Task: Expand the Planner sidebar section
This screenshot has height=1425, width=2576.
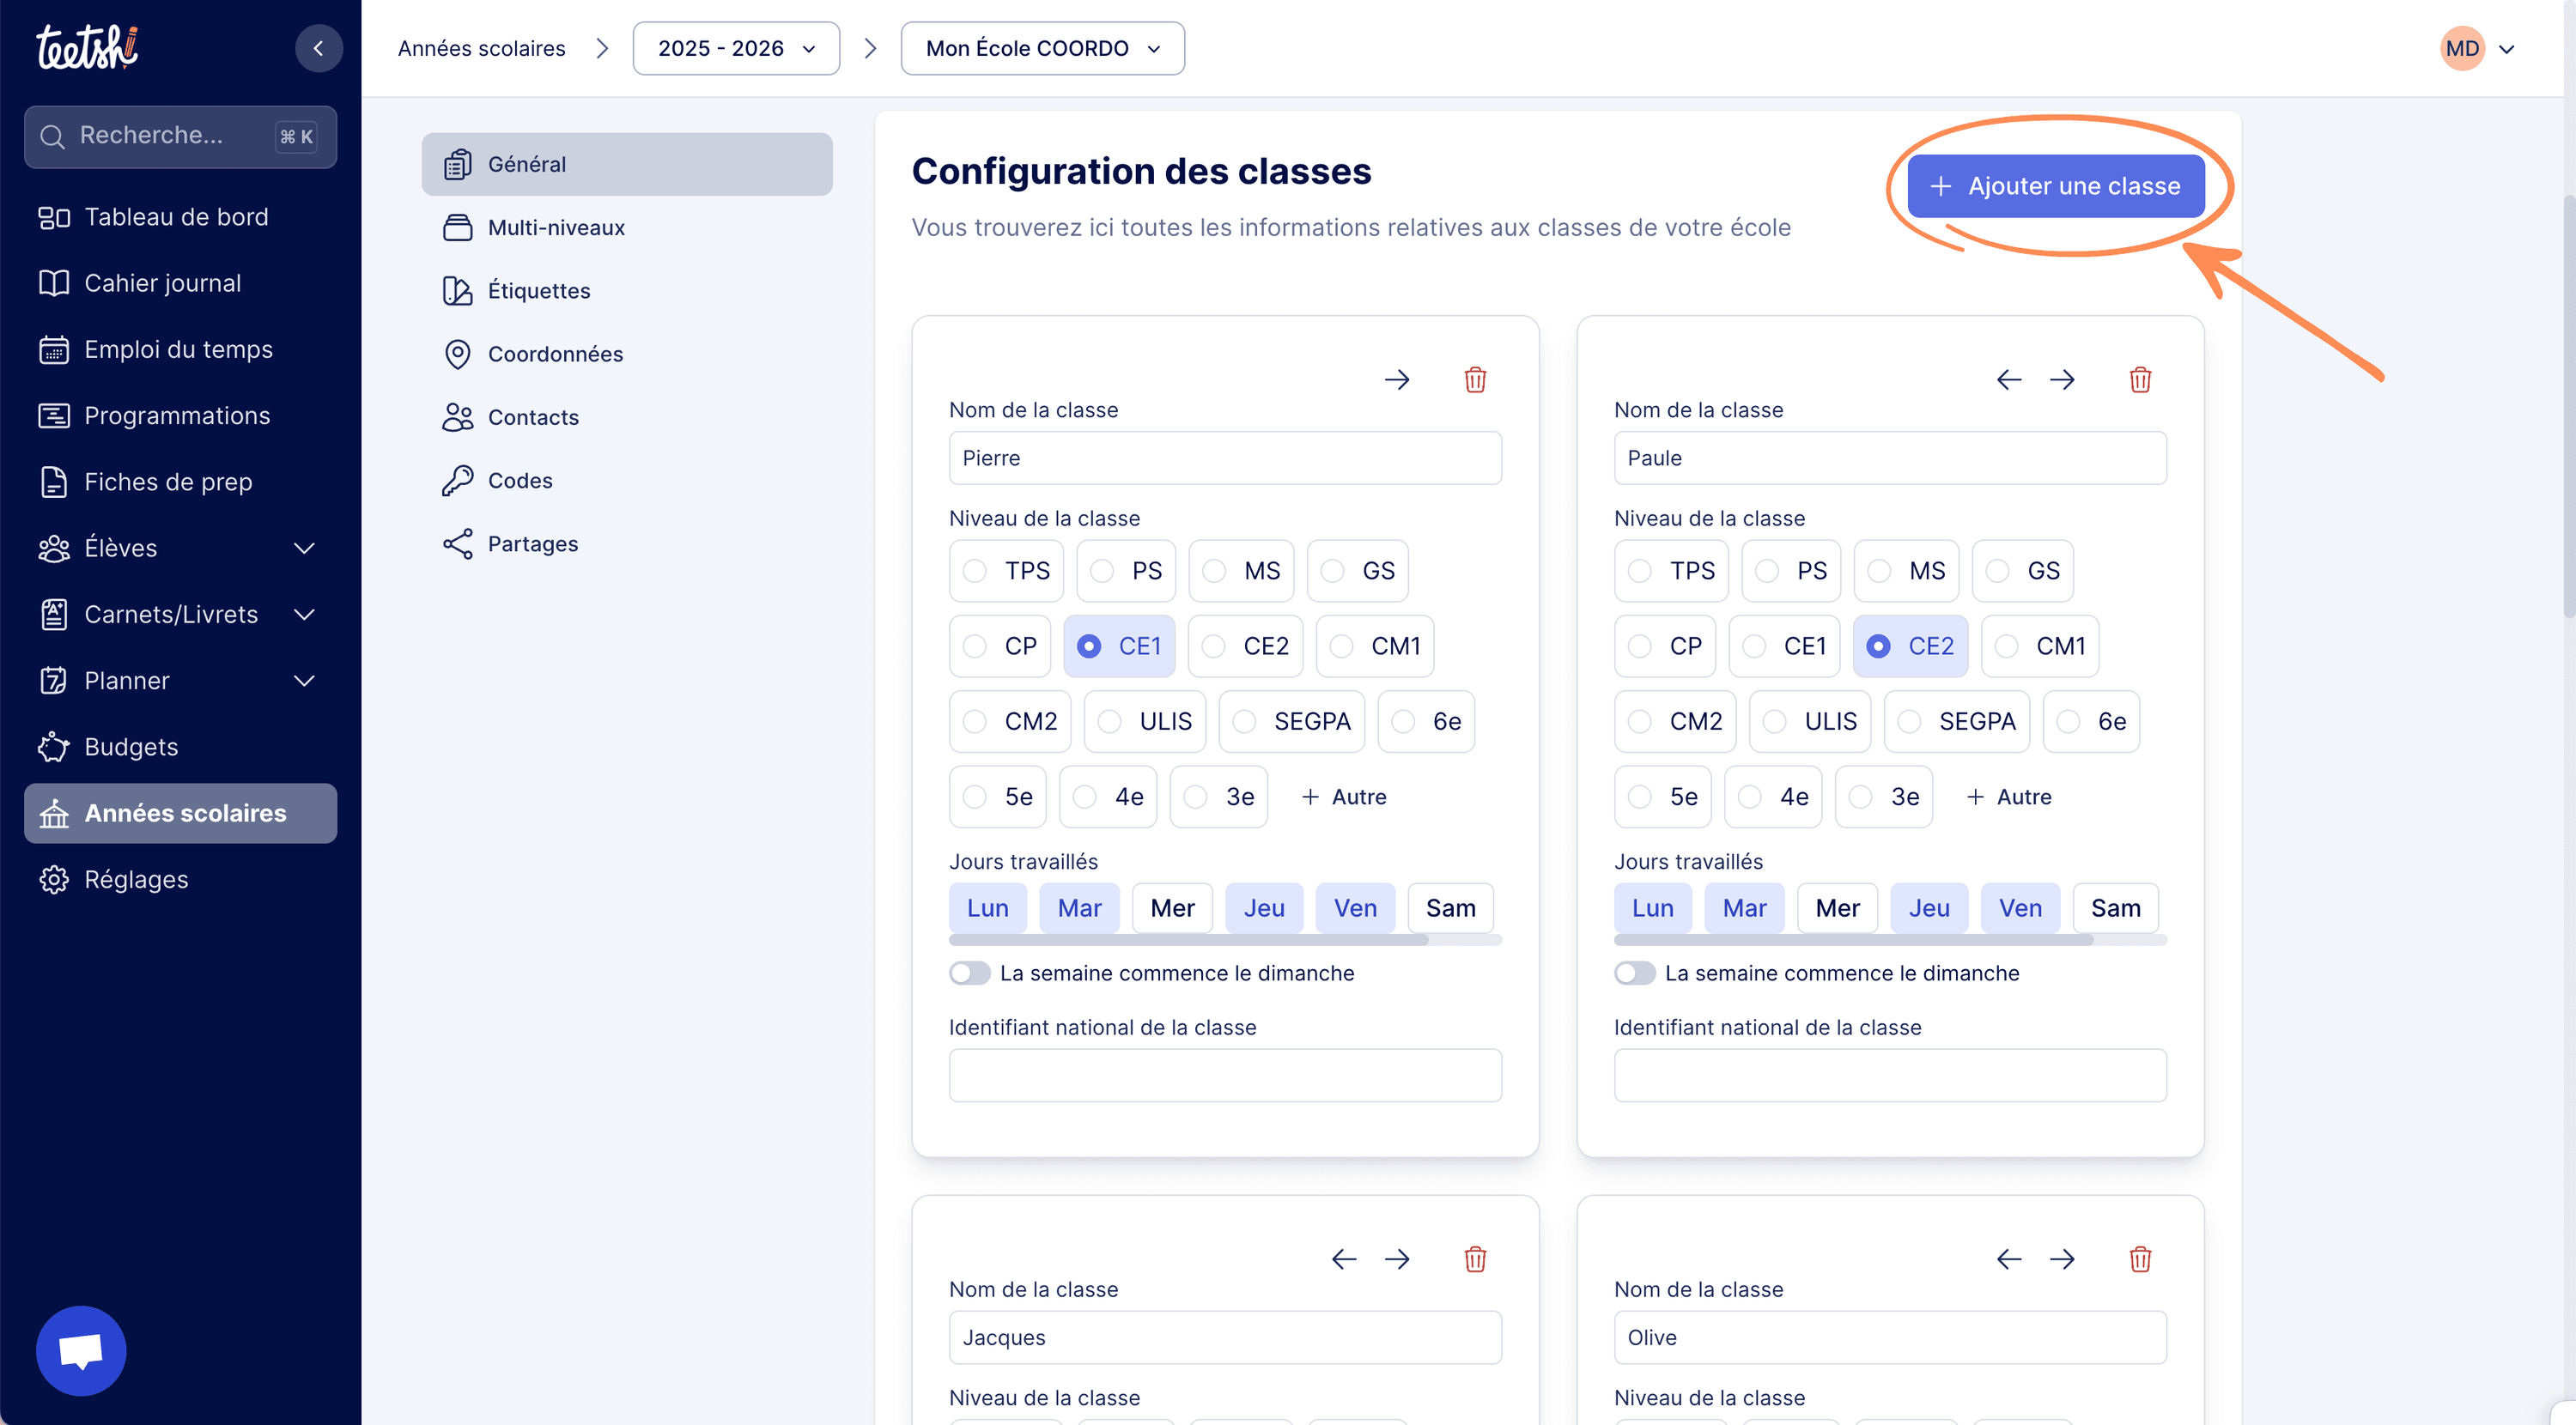Action: click(x=180, y=681)
